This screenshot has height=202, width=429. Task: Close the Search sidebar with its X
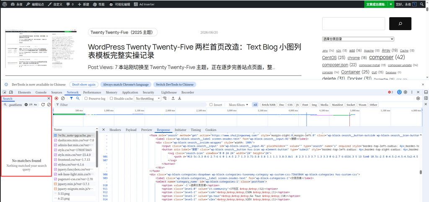(49, 98)
